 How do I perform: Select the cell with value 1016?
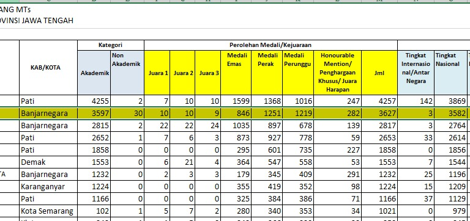click(298, 101)
